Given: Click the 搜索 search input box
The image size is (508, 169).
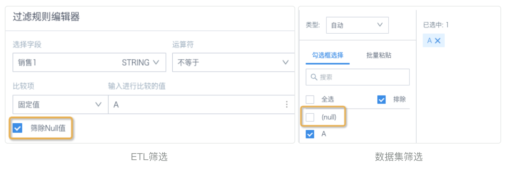Looking at the screenshot, I should click(x=358, y=77).
